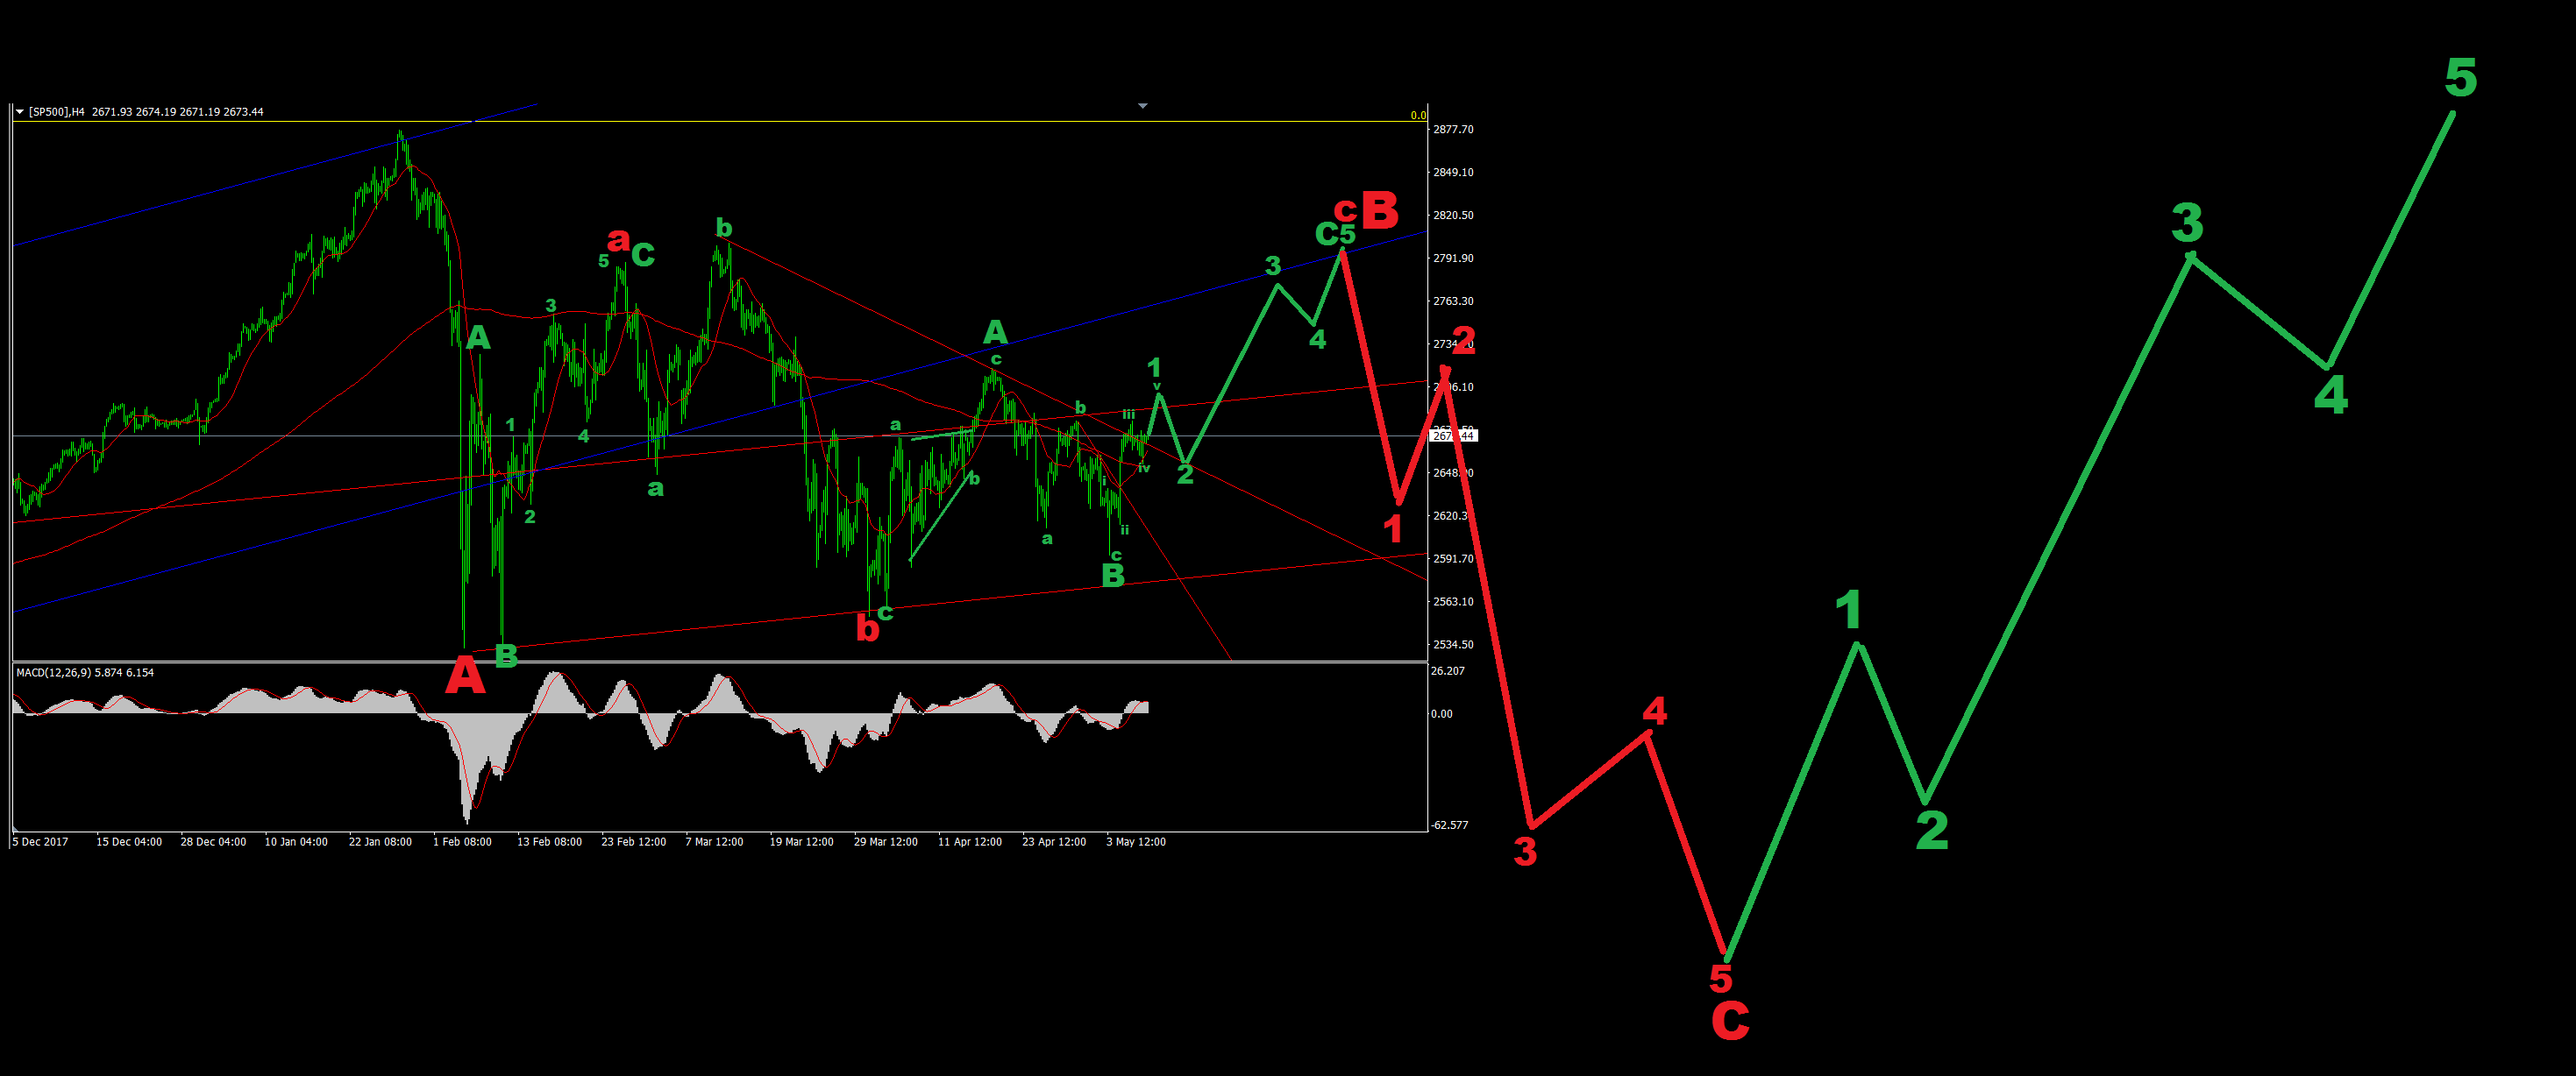Viewport: 2576px width, 1076px height.
Task: Click the 1 Feb 08:00 time axis label
Action: click(462, 842)
